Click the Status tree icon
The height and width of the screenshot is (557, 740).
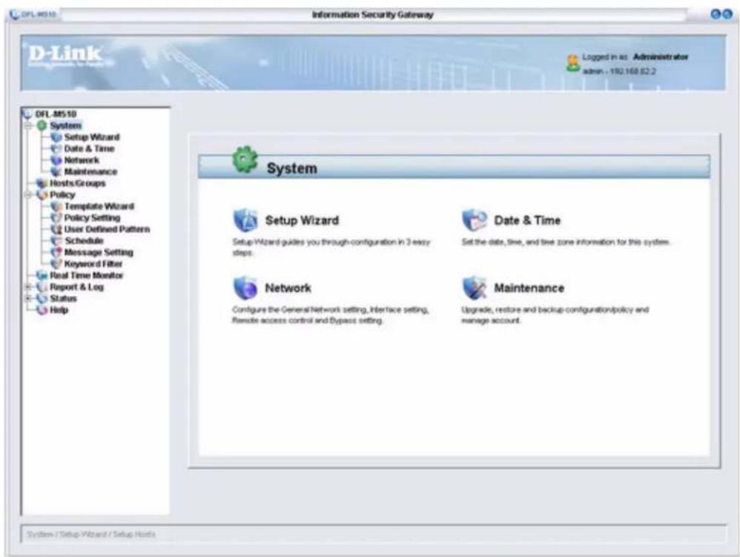point(42,298)
